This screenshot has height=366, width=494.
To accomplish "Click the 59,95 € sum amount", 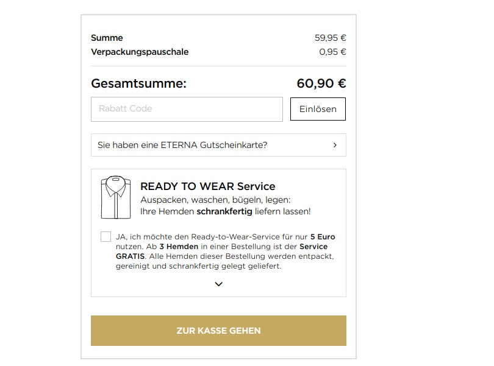I will (x=330, y=38).
